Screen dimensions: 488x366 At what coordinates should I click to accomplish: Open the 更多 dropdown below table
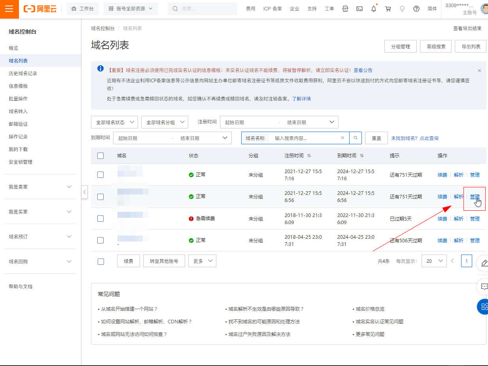click(202, 261)
